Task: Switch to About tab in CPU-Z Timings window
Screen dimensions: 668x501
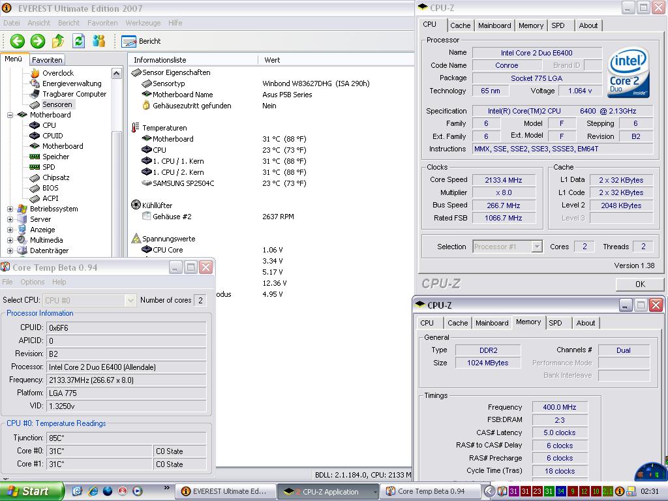Action: pyautogui.click(x=585, y=323)
